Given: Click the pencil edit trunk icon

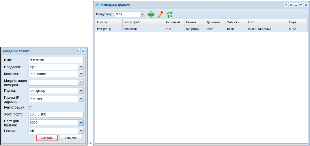Looking at the screenshot, I should pyautogui.click(x=160, y=14).
